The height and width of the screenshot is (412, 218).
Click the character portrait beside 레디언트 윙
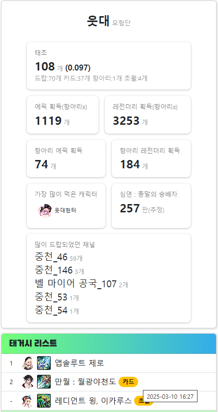coord(28,401)
